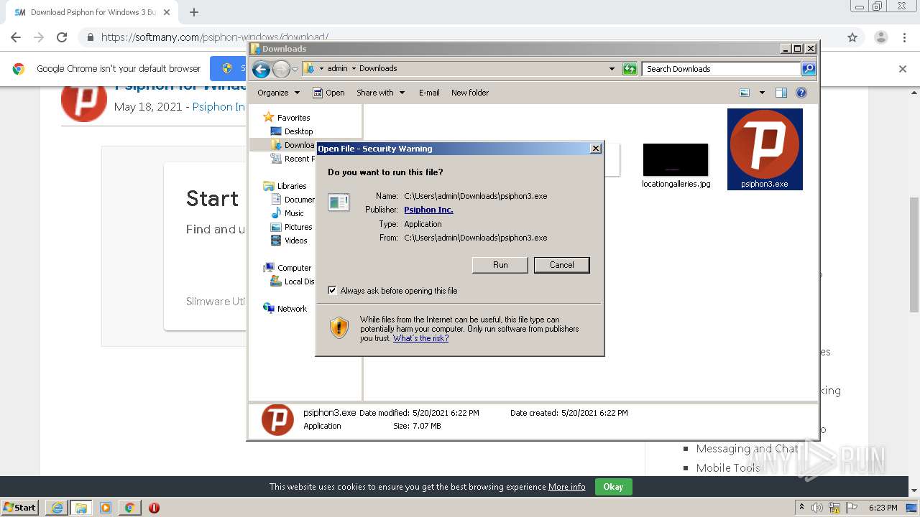Open recent pages dropdown in explorer
Screen dimensions: 920x517
[x=295, y=70]
